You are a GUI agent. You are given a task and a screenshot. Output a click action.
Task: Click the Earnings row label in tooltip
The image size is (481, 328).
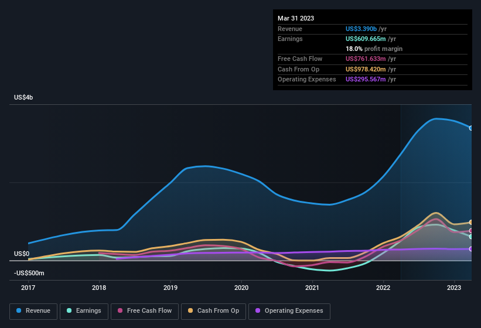[x=290, y=39]
